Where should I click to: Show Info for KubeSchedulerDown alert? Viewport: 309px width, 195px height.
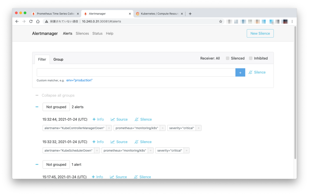98,142
